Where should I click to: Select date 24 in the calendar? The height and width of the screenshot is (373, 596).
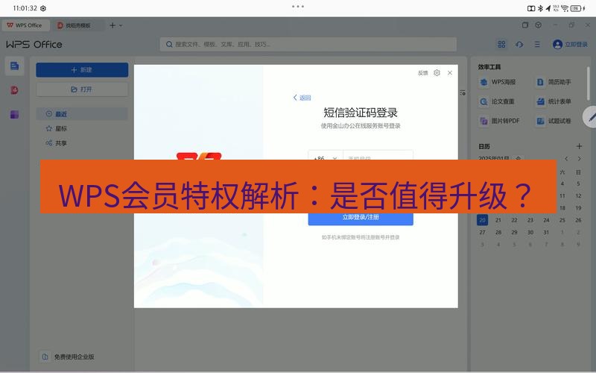[546, 220]
